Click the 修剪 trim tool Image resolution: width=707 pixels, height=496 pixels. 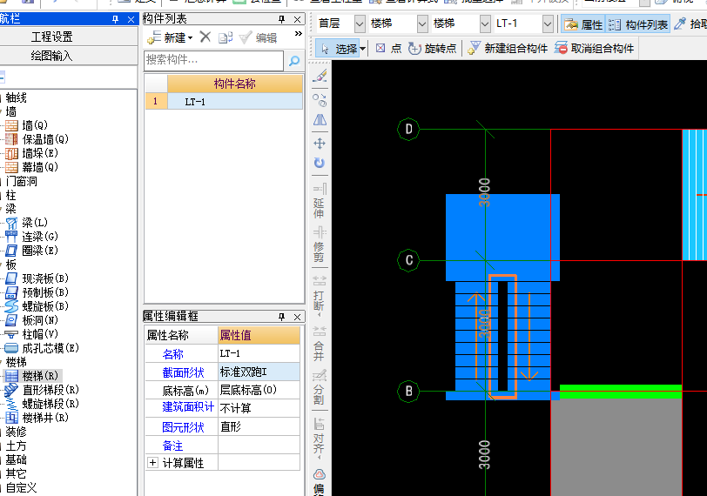click(320, 245)
